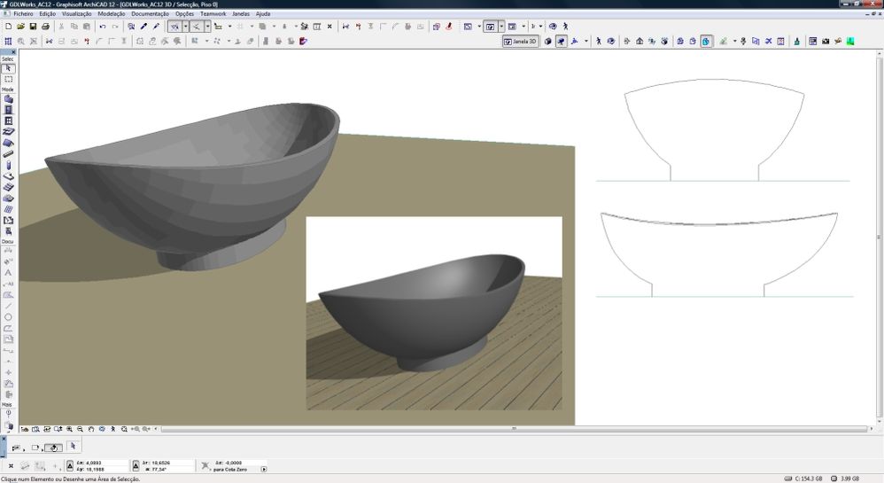Open the Ficheiro menu
The height and width of the screenshot is (483, 884).
point(23,14)
